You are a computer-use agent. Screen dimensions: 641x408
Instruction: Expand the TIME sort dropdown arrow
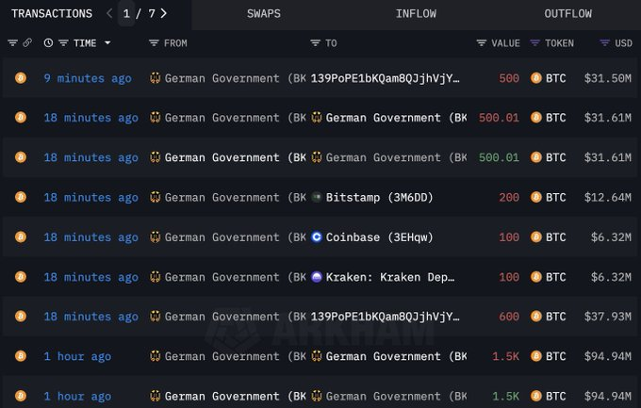(107, 43)
